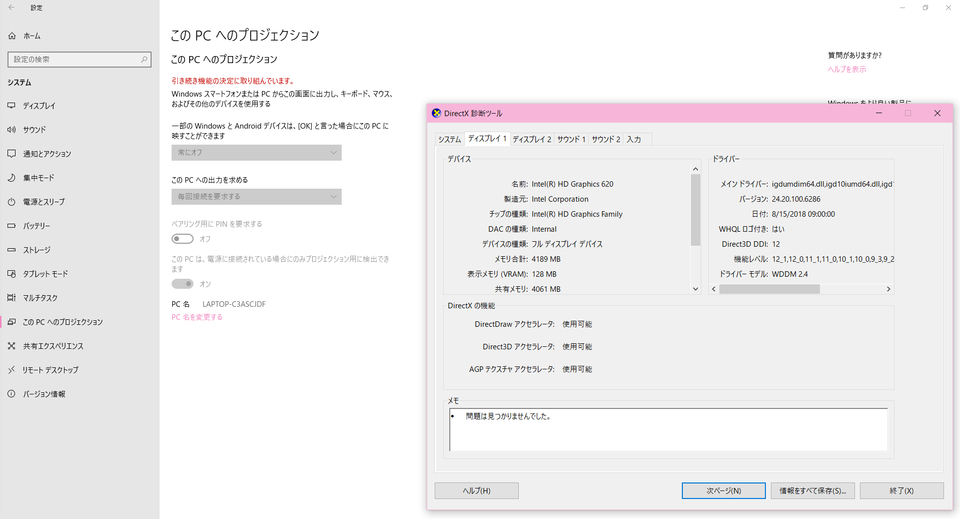Open the ヘルプを表示 link
The height and width of the screenshot is (519, 960).
pos(847,70)
